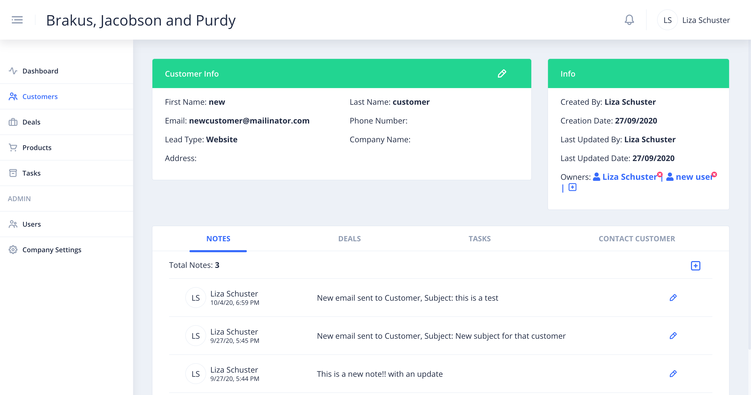Click the LS avatar in the top bar
751x395 pixels.
[x=667, y=20]
